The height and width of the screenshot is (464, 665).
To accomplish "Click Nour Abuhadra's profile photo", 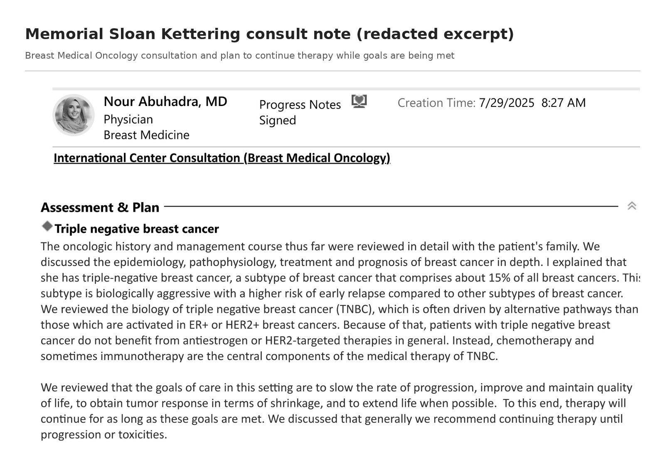I will point(74,115).
